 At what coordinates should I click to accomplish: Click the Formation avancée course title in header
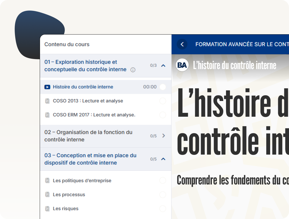(x=242, y=44)
